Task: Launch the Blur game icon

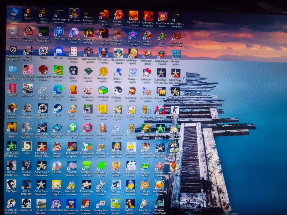Action: pos(27,146)
